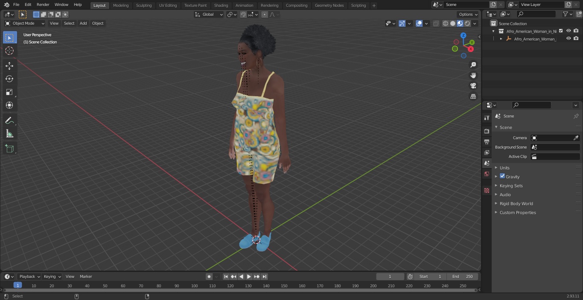Select the Annotate tool

(9, 120)
